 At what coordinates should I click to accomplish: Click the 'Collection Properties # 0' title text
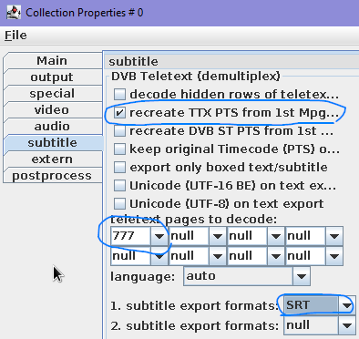(x=85, y=13)
